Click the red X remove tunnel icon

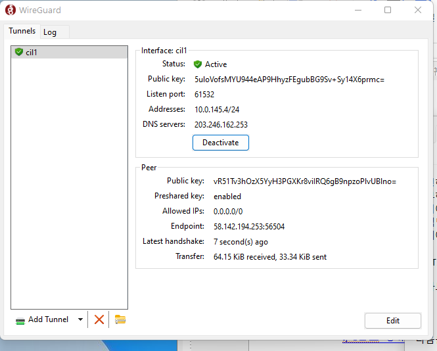(99, 319)
